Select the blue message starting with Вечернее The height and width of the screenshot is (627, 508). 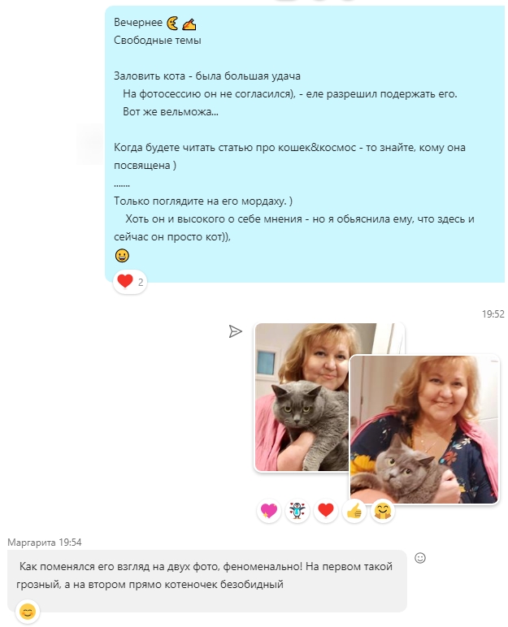[x=305, y=145]
